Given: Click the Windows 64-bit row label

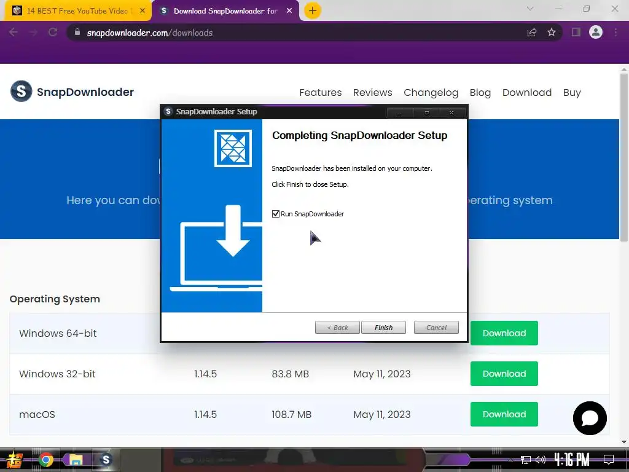Looking at the screenshot, I should [58, 334].
